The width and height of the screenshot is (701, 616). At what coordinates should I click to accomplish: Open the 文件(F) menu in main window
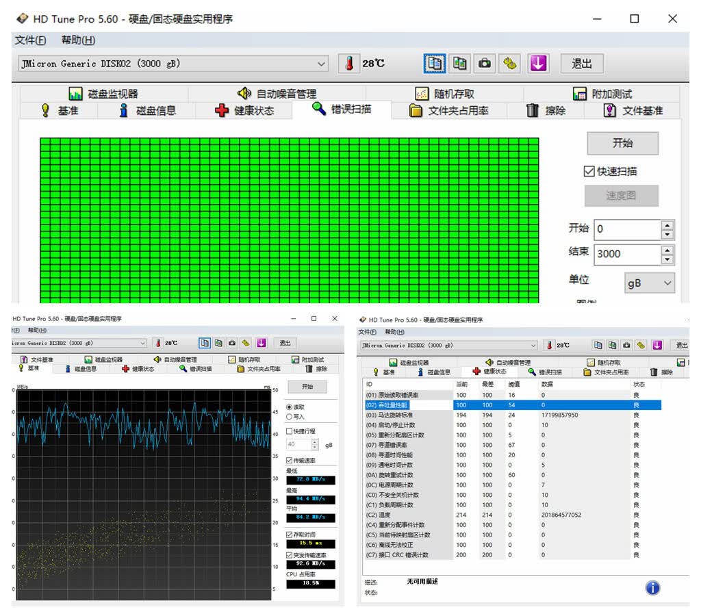[30, 40]
